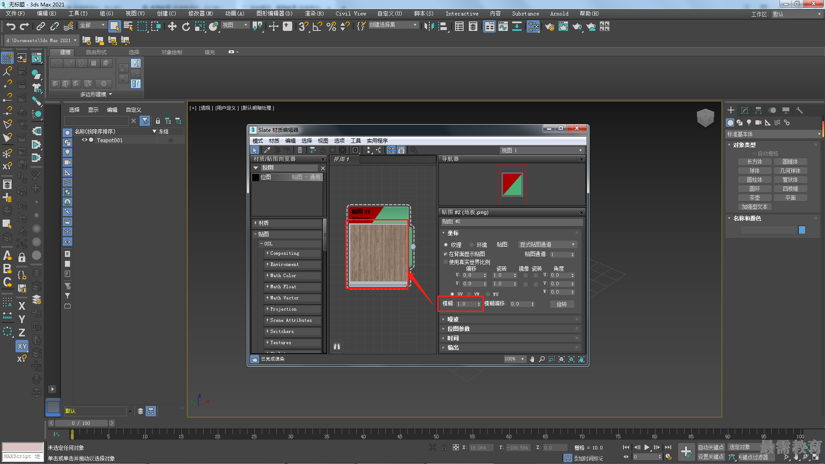
Task: Select the UV radio button
Action: point(452,294)
